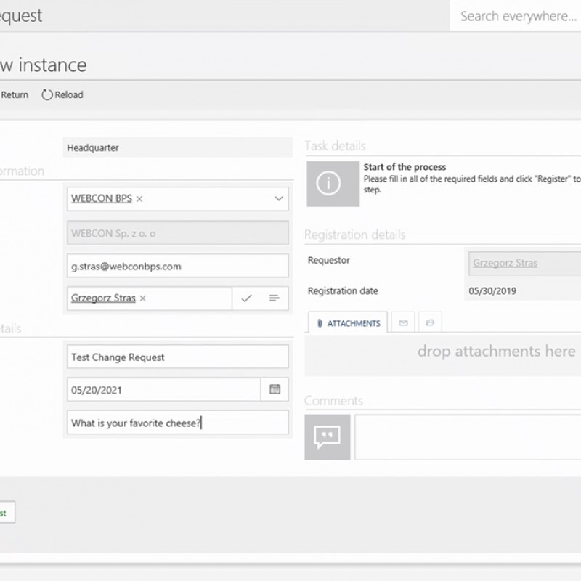The width and height of the screenshot is (581, 581).
Task: Open the list icon beside the person field
Action: pos(274,298)
